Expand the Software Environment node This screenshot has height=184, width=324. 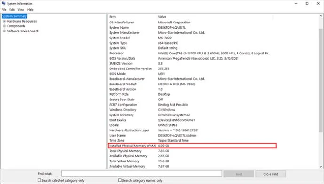[4, 31]
